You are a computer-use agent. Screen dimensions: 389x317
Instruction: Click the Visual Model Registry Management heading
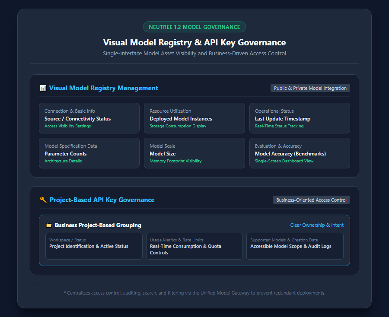coord(103,88)
